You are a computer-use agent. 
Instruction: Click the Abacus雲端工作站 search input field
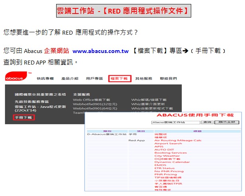[175, 122]
